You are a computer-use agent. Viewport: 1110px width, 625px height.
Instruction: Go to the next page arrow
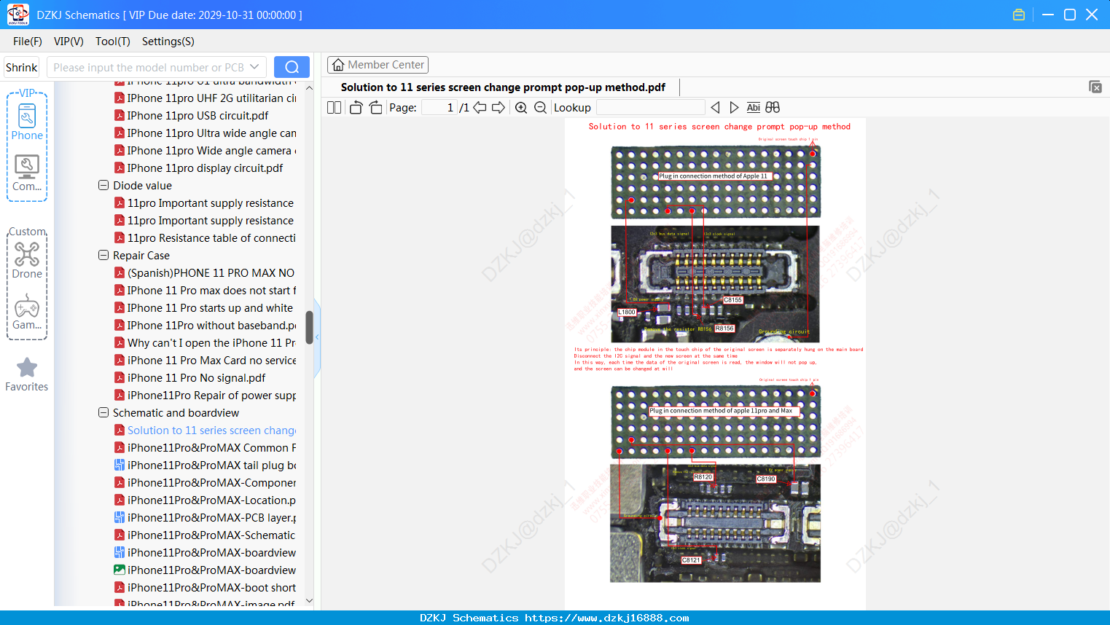(499, 108)
